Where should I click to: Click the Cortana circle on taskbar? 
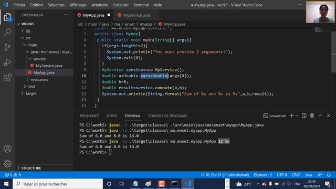click(109, 184)
